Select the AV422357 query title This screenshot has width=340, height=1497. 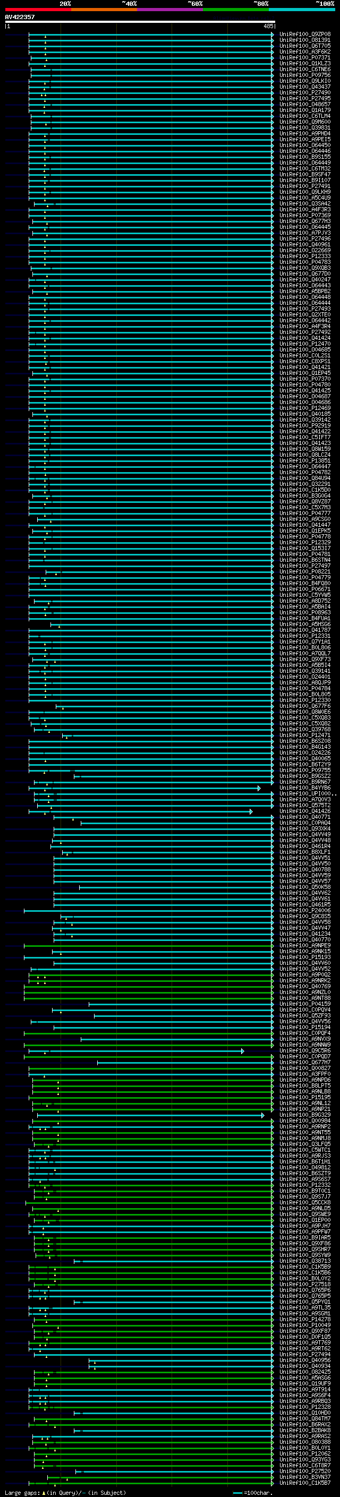pyautogui.click(x=20, y=17)
